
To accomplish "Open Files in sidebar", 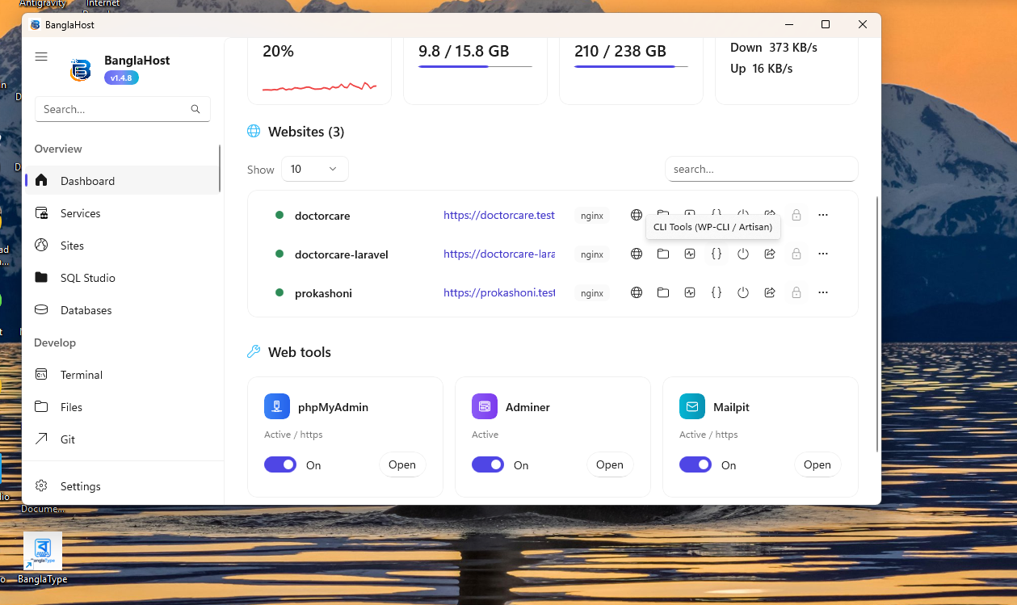I will coord(122,407).
